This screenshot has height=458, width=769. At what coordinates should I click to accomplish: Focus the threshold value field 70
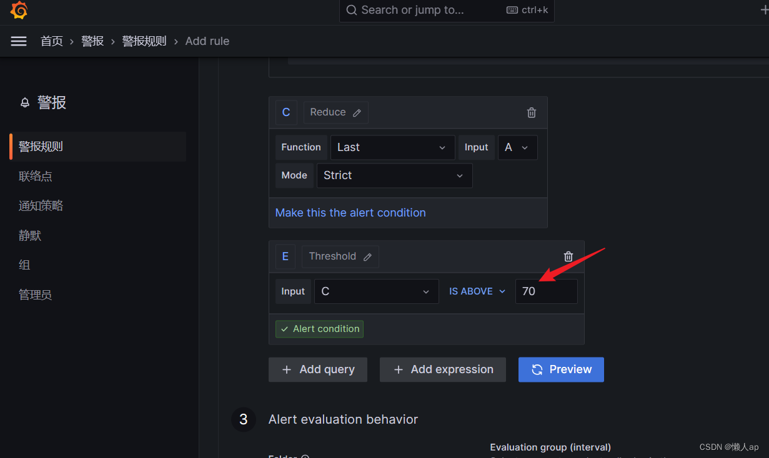[x=547, y=291]
